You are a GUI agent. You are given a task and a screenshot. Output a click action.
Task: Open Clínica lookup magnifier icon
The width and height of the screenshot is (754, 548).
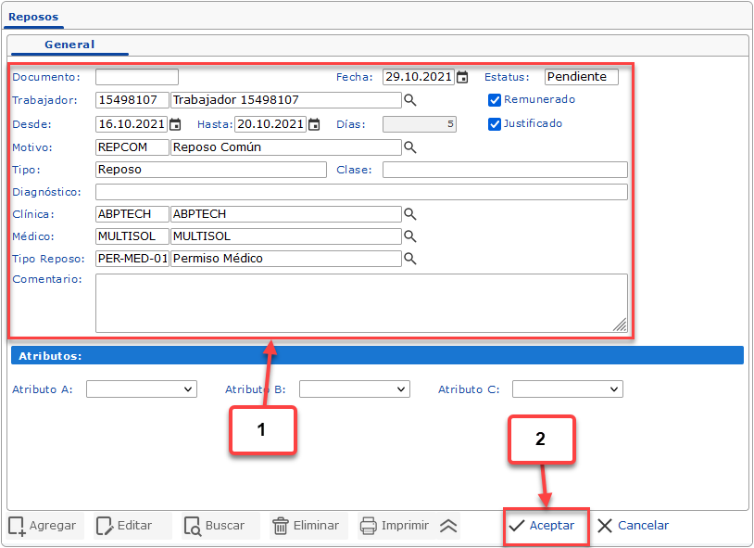click(x=410, y=214)
